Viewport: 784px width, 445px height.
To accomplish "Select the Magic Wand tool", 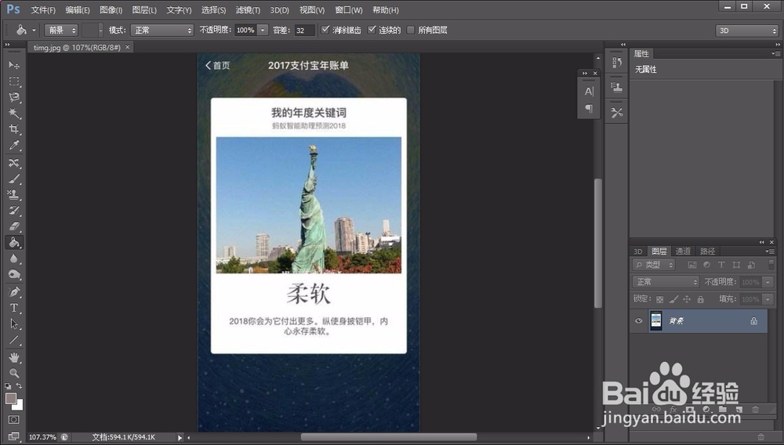I will pos(14,114).
